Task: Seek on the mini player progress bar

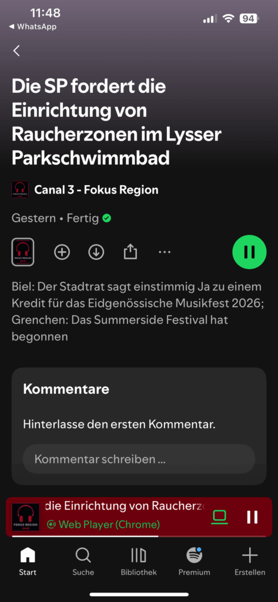Action: [x=139, y=536]
